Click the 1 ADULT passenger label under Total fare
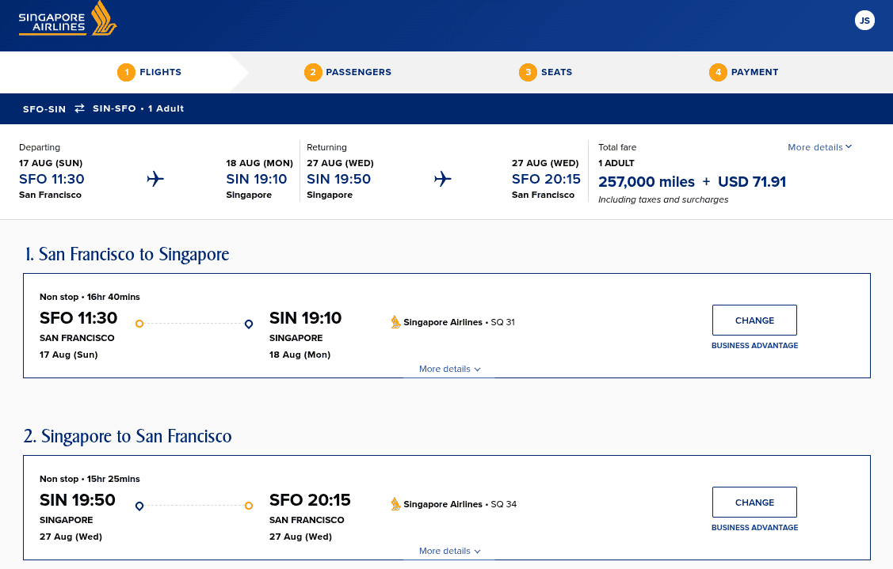The width and height of the screenshot is (893, 569). (616, 163)
